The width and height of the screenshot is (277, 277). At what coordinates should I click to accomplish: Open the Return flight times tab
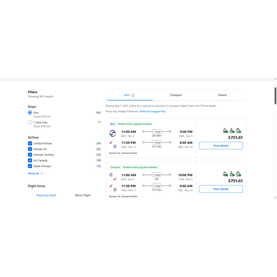[x=82, y=195]
